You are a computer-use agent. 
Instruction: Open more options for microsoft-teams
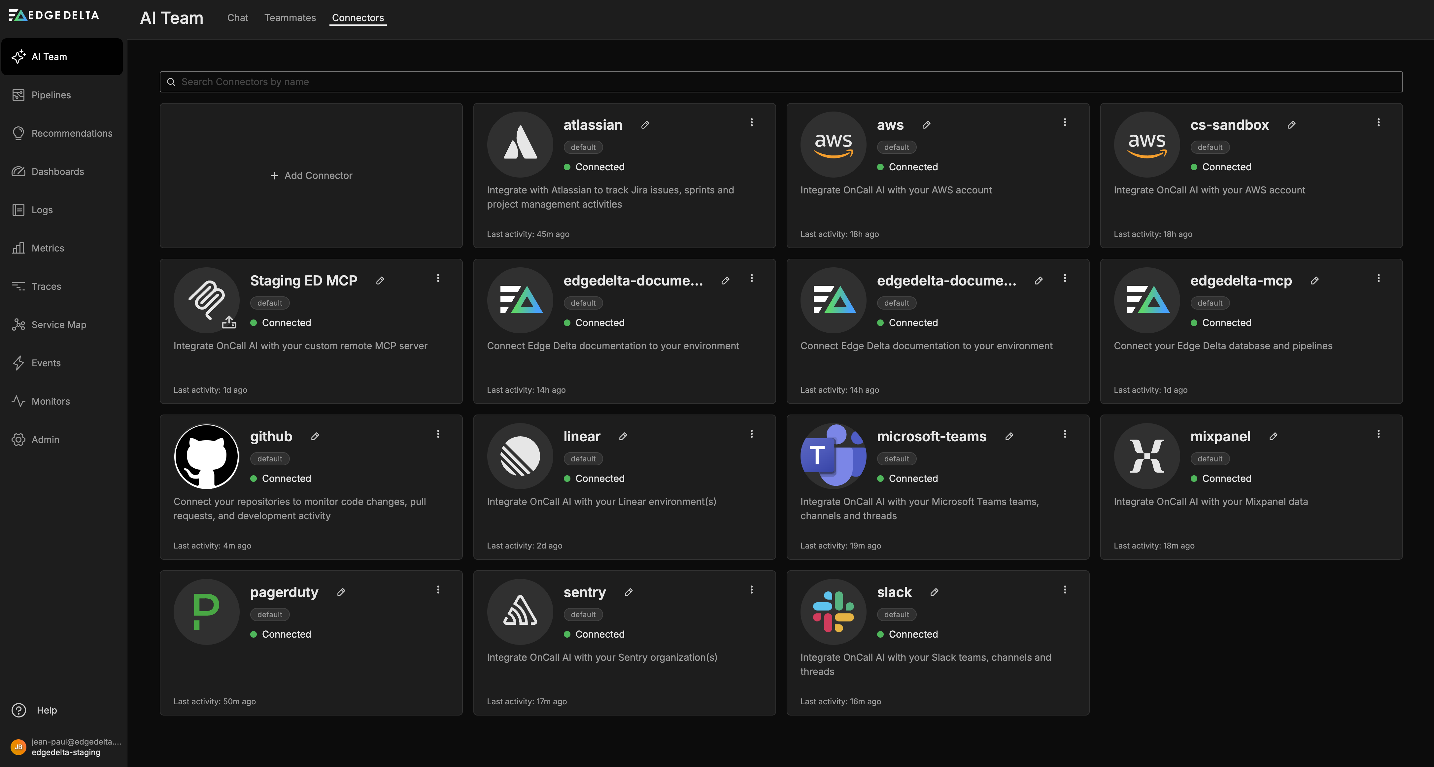[1065, 434]
